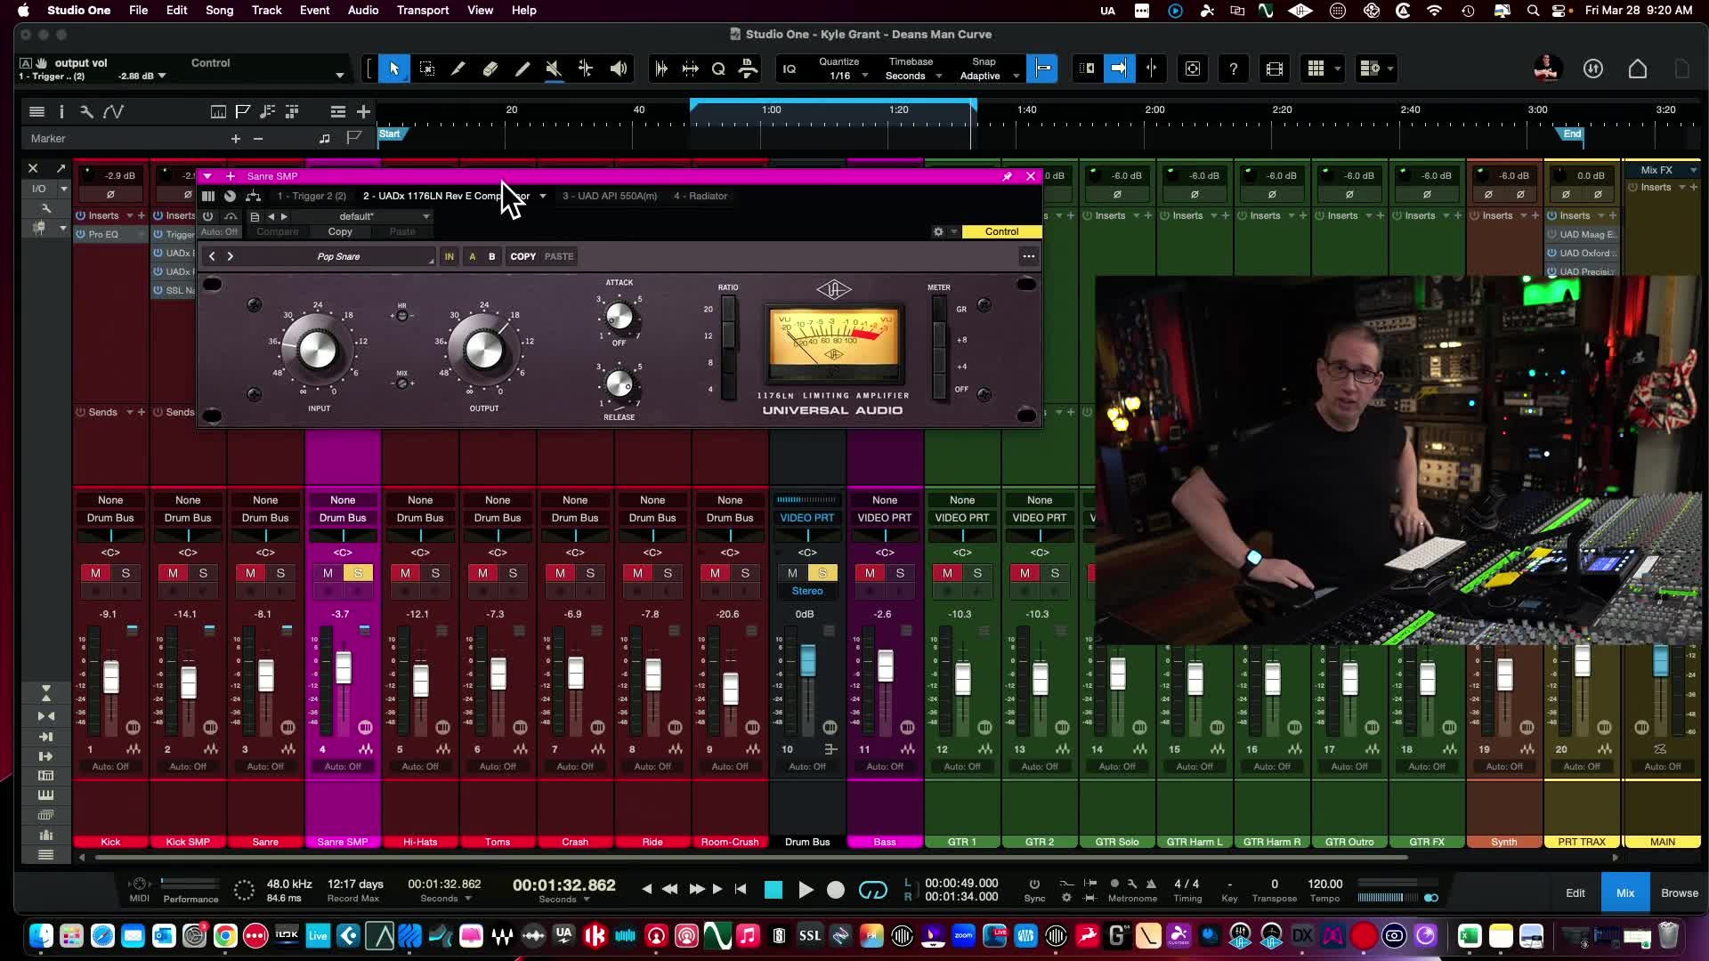Open Mix FX dropdown on main channel
The height and width of the screenshot is (961, 1709).
click(1663, 170)
